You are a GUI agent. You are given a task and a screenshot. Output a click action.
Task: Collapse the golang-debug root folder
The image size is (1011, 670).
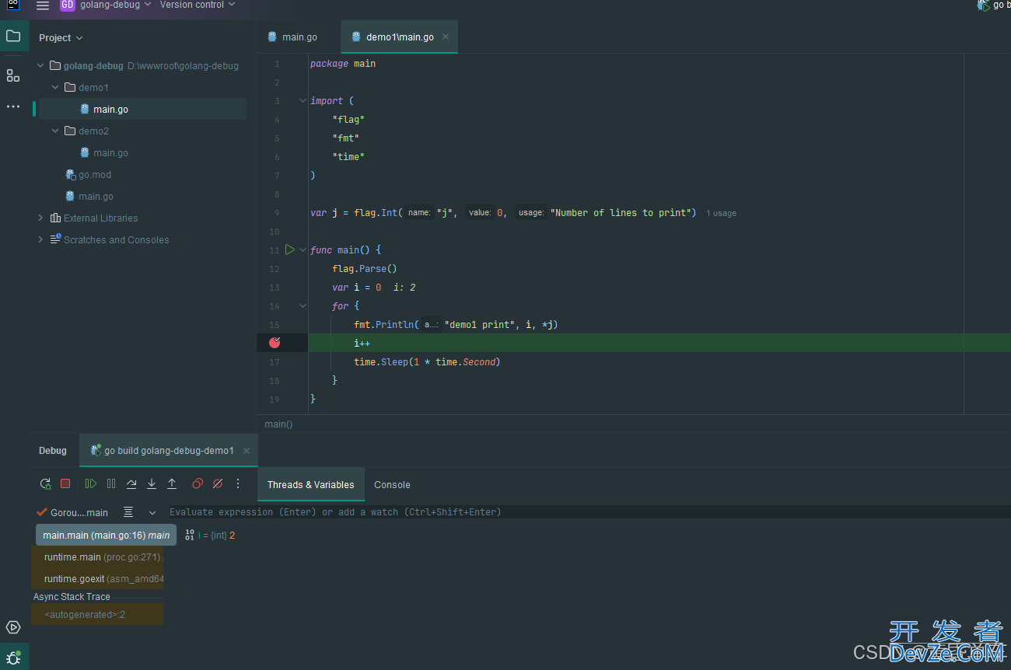point(40,65)
